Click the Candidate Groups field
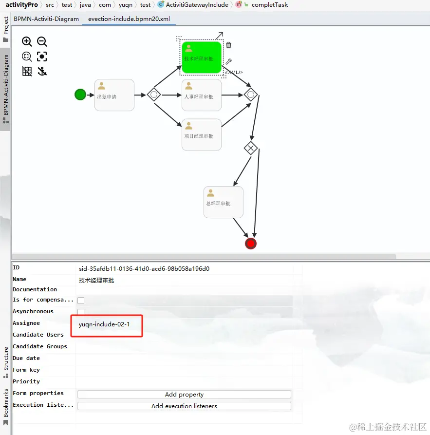 coord(184,347)
